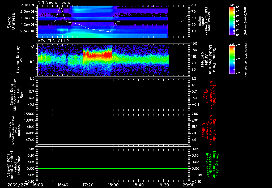This screenshot has height=188, width=272.
Task: Select the 'NPI Vector Data' panel title
Action: click(x=54, y=2)
